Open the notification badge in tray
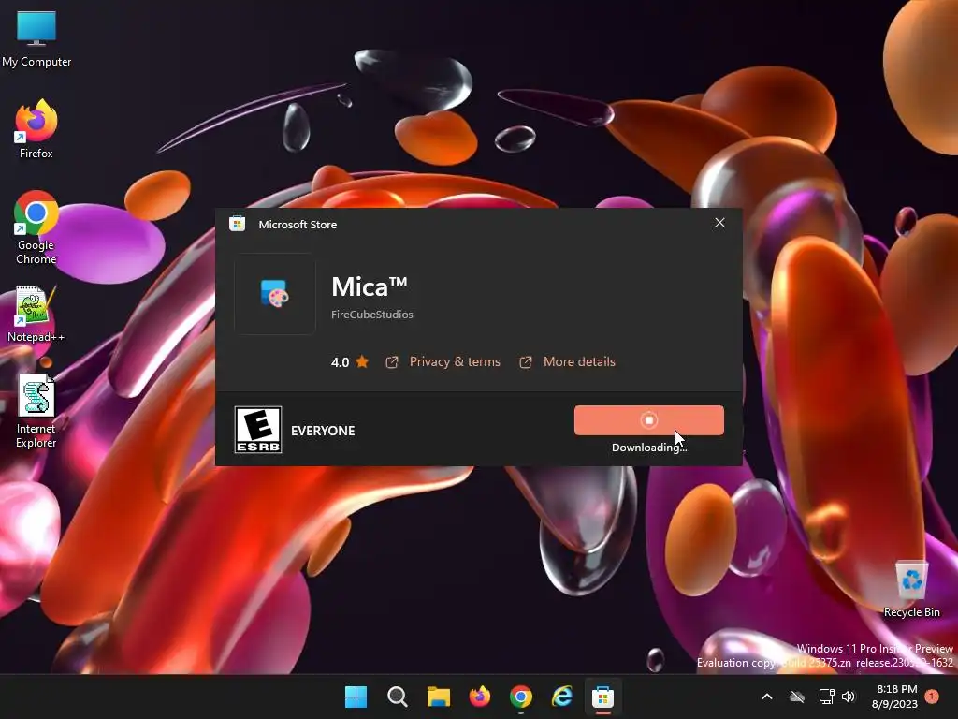958x719 pixels. click(x=932, y=697)
